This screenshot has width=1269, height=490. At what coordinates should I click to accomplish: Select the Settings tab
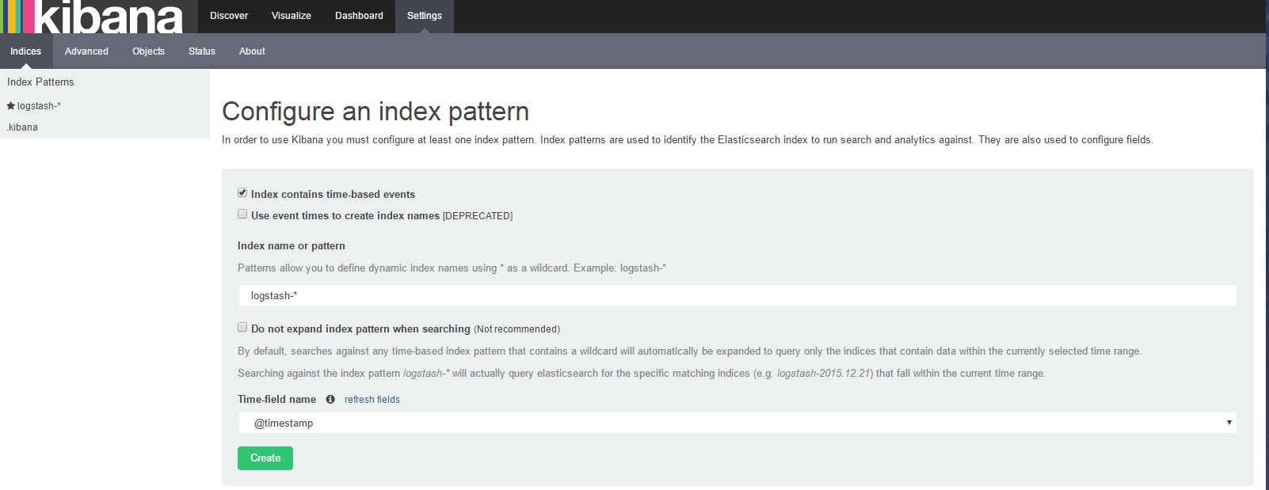(x=425, y=16)
